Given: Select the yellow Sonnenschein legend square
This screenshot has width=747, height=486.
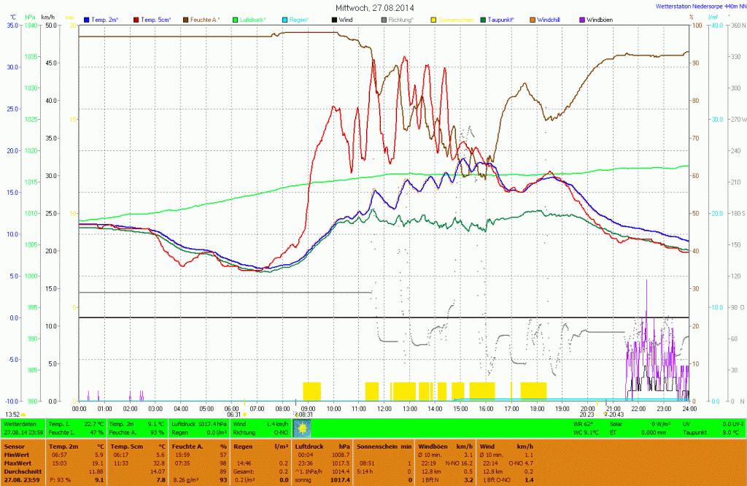Looking at the screenshot, I should (433, 19).
